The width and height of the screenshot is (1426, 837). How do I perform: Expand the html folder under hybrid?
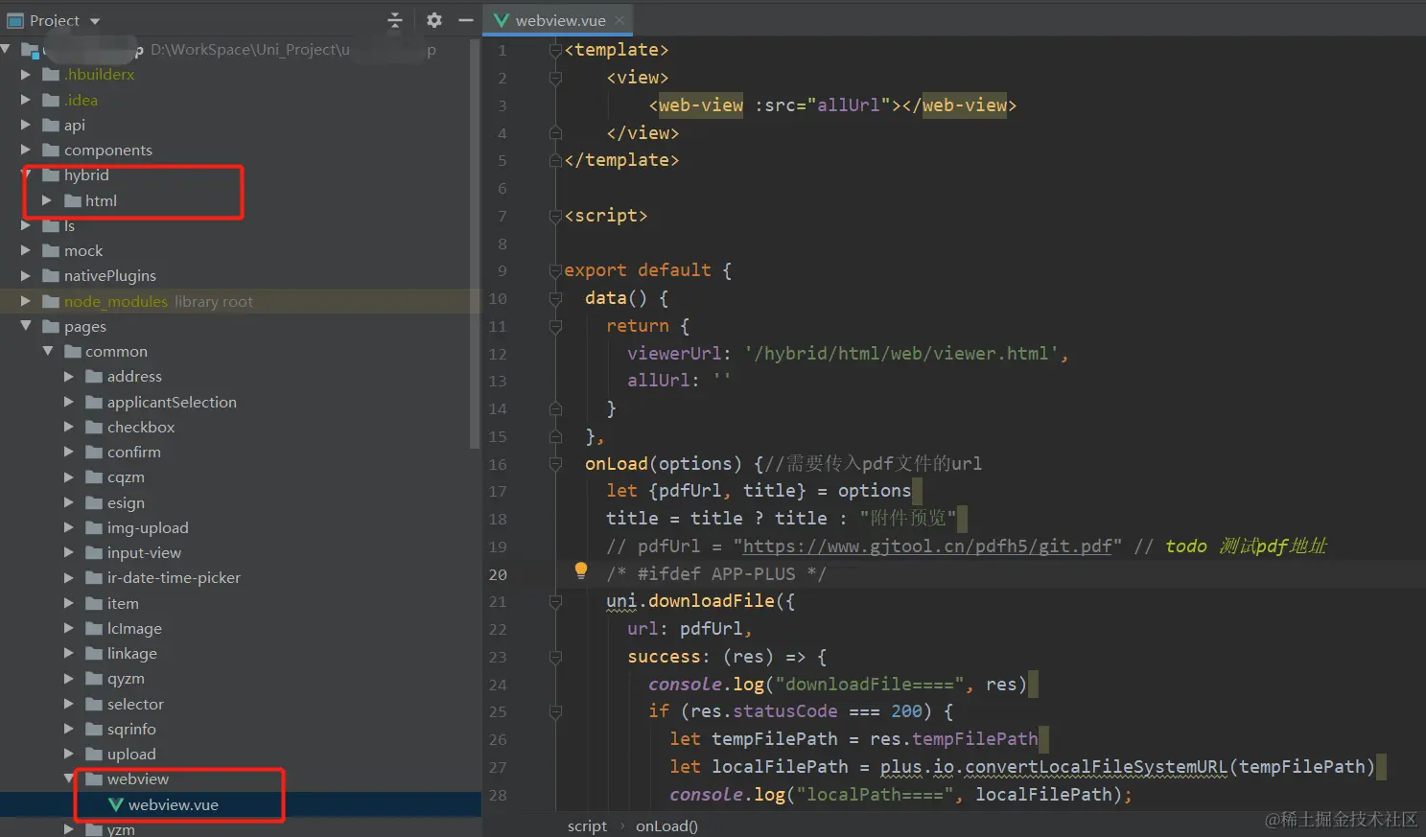click(x=47, y=200)
